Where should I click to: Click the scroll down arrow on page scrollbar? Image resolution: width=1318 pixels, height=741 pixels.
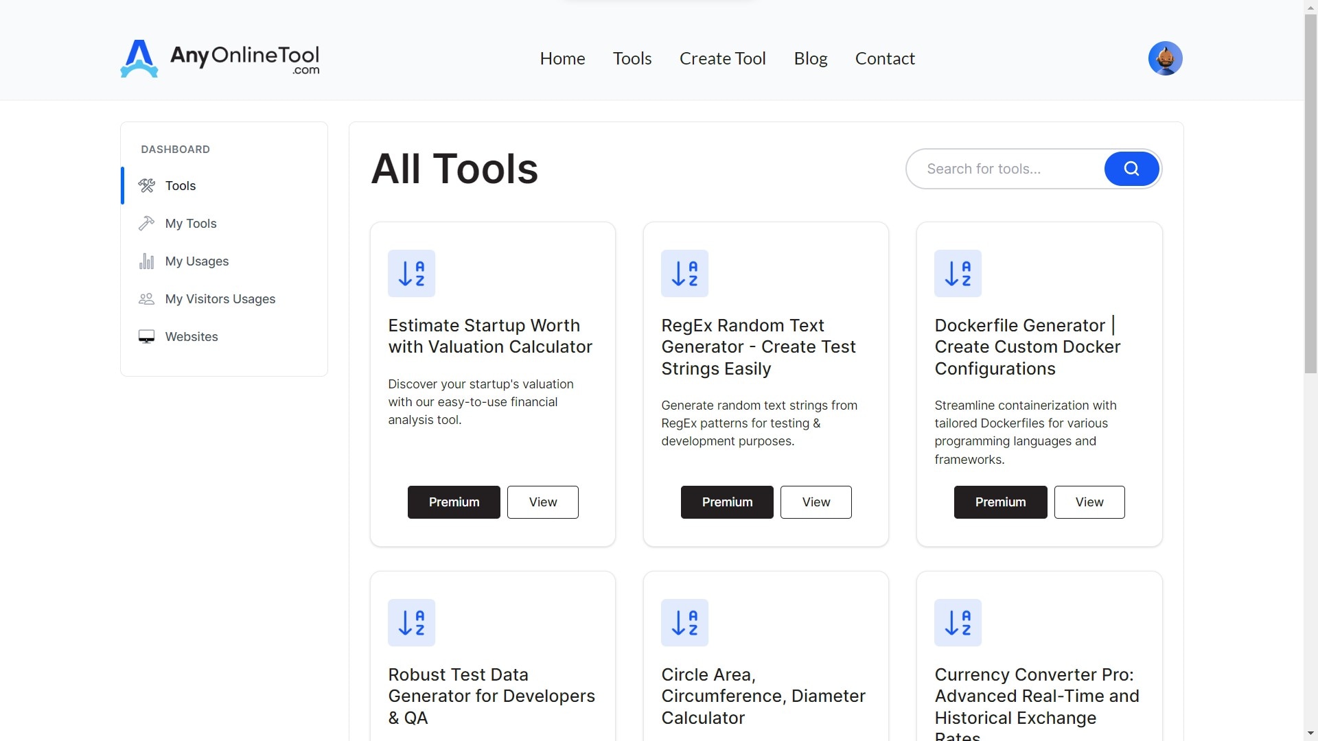[1310, 733]
